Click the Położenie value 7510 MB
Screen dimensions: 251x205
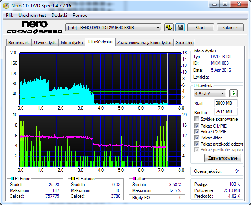232,190
